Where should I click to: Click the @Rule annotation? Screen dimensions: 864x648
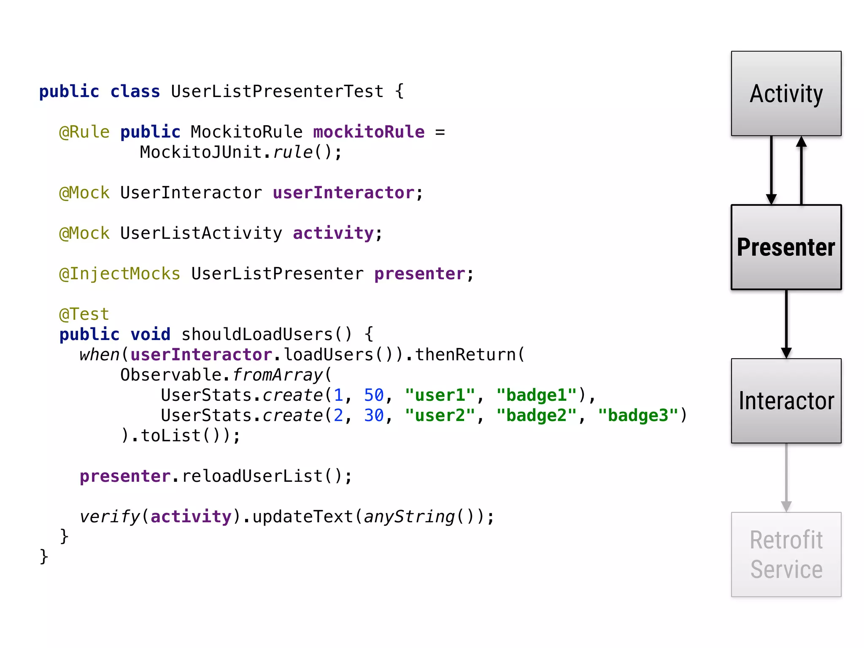point(84,132)
